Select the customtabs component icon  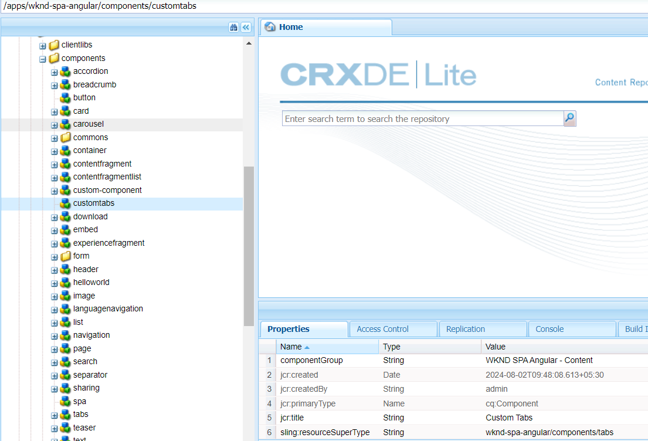coord(66,203)
